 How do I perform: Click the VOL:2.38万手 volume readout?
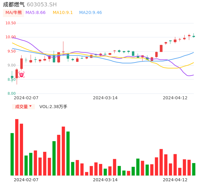(53, 107)
